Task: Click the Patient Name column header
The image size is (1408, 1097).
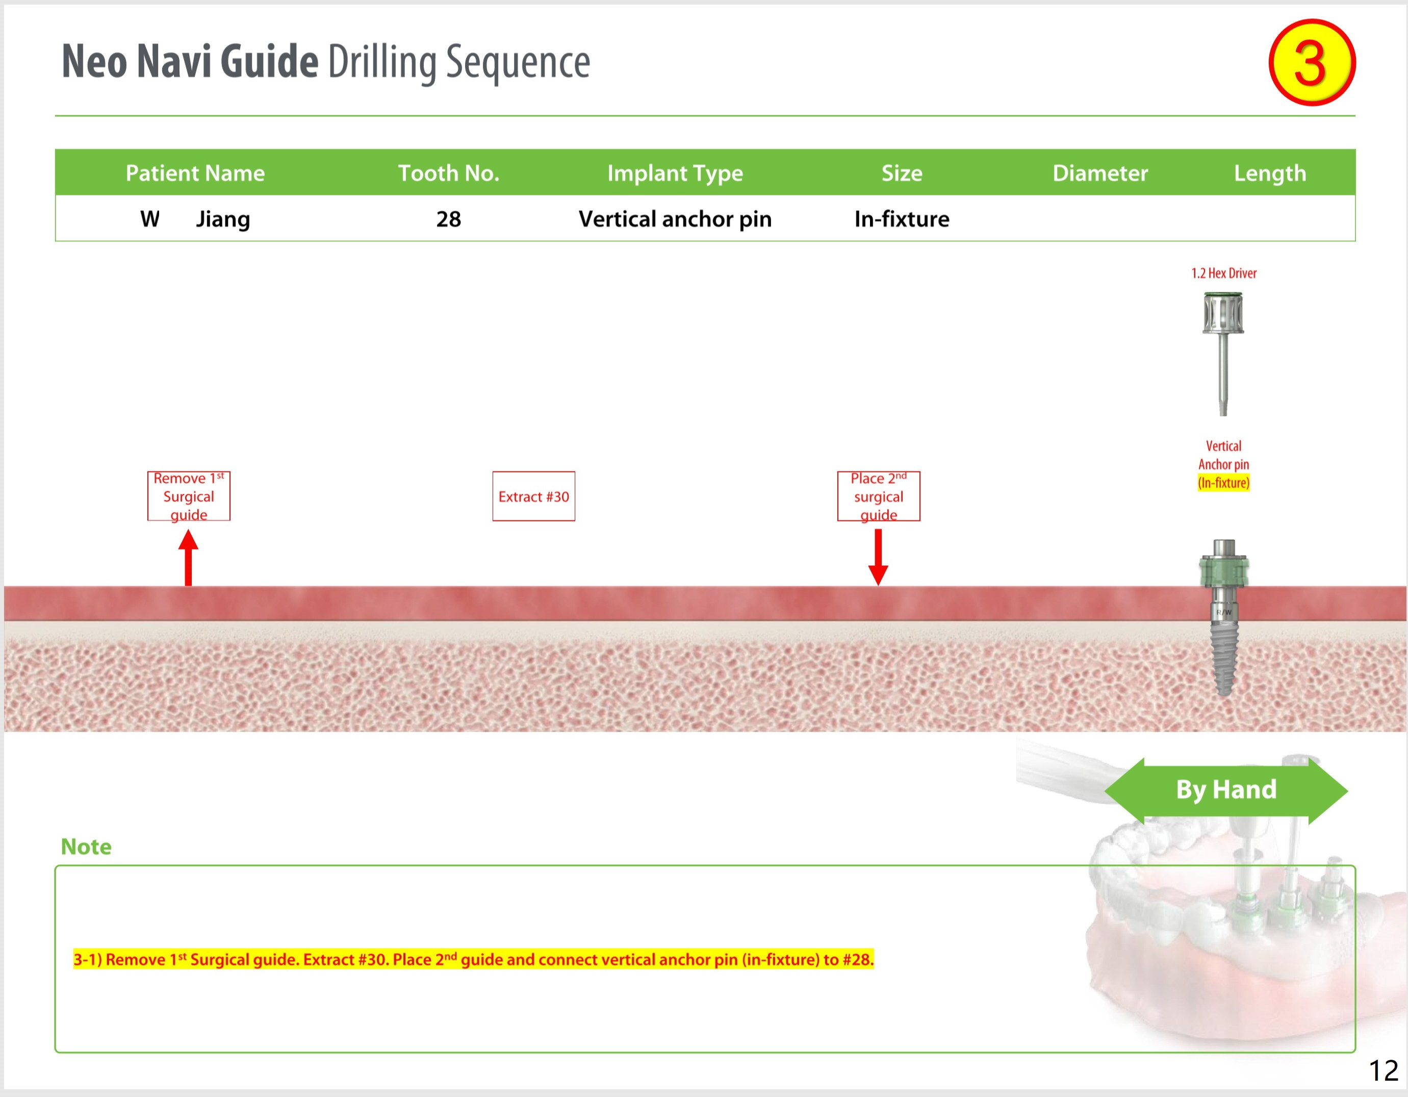Action: click(x=195, y=173)
